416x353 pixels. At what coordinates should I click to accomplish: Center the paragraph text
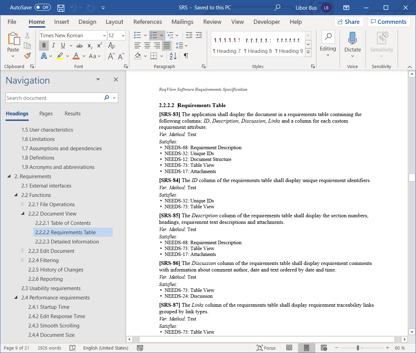(147, 45)
